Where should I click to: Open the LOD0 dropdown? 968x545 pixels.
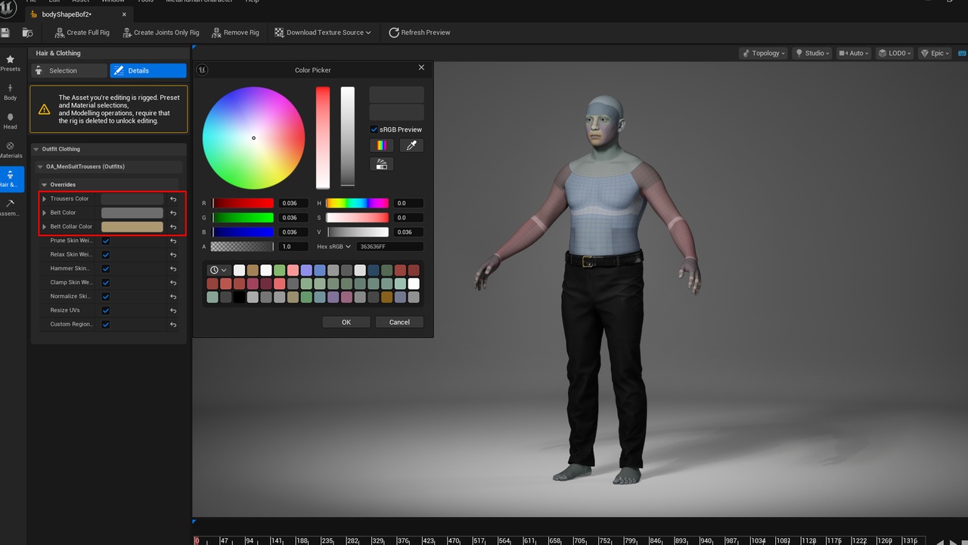pyautogui.click(x=895, y=53)
